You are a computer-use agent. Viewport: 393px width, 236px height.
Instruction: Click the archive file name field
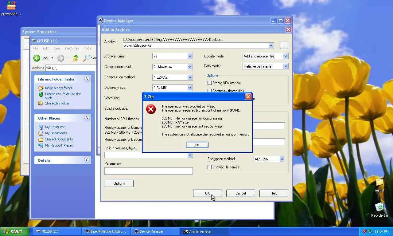(196, 45)
